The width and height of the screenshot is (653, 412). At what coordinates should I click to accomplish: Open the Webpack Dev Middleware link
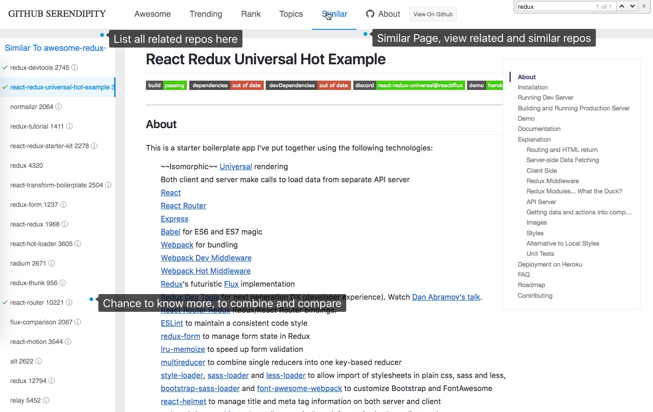tap(206, 258)
